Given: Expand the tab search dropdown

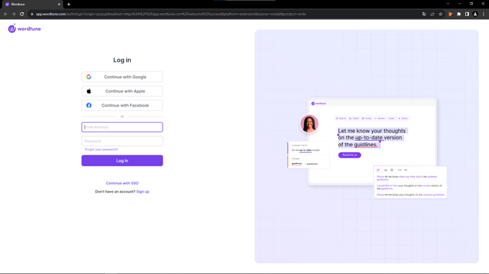Looking at the screenshot, I should pyautogui.click(x=448, y=4).
